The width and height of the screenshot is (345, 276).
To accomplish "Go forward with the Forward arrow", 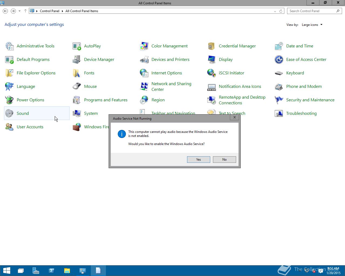I will pos(13,11).
